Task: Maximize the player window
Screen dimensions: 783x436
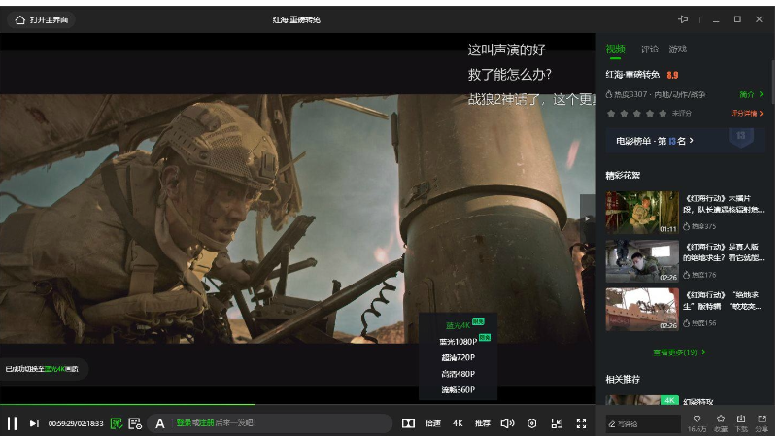Action: click(x=737, y=19)
